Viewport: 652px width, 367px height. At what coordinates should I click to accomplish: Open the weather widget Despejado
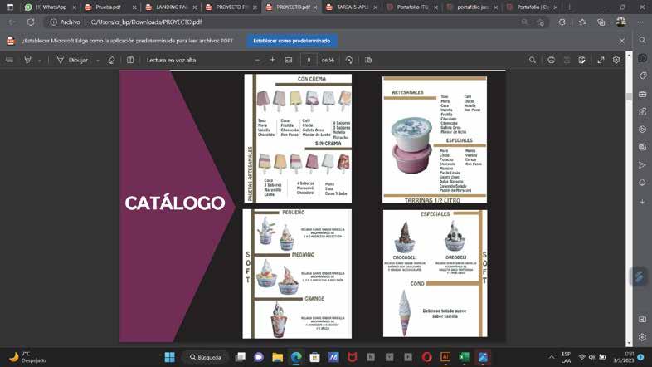[28, 357]
